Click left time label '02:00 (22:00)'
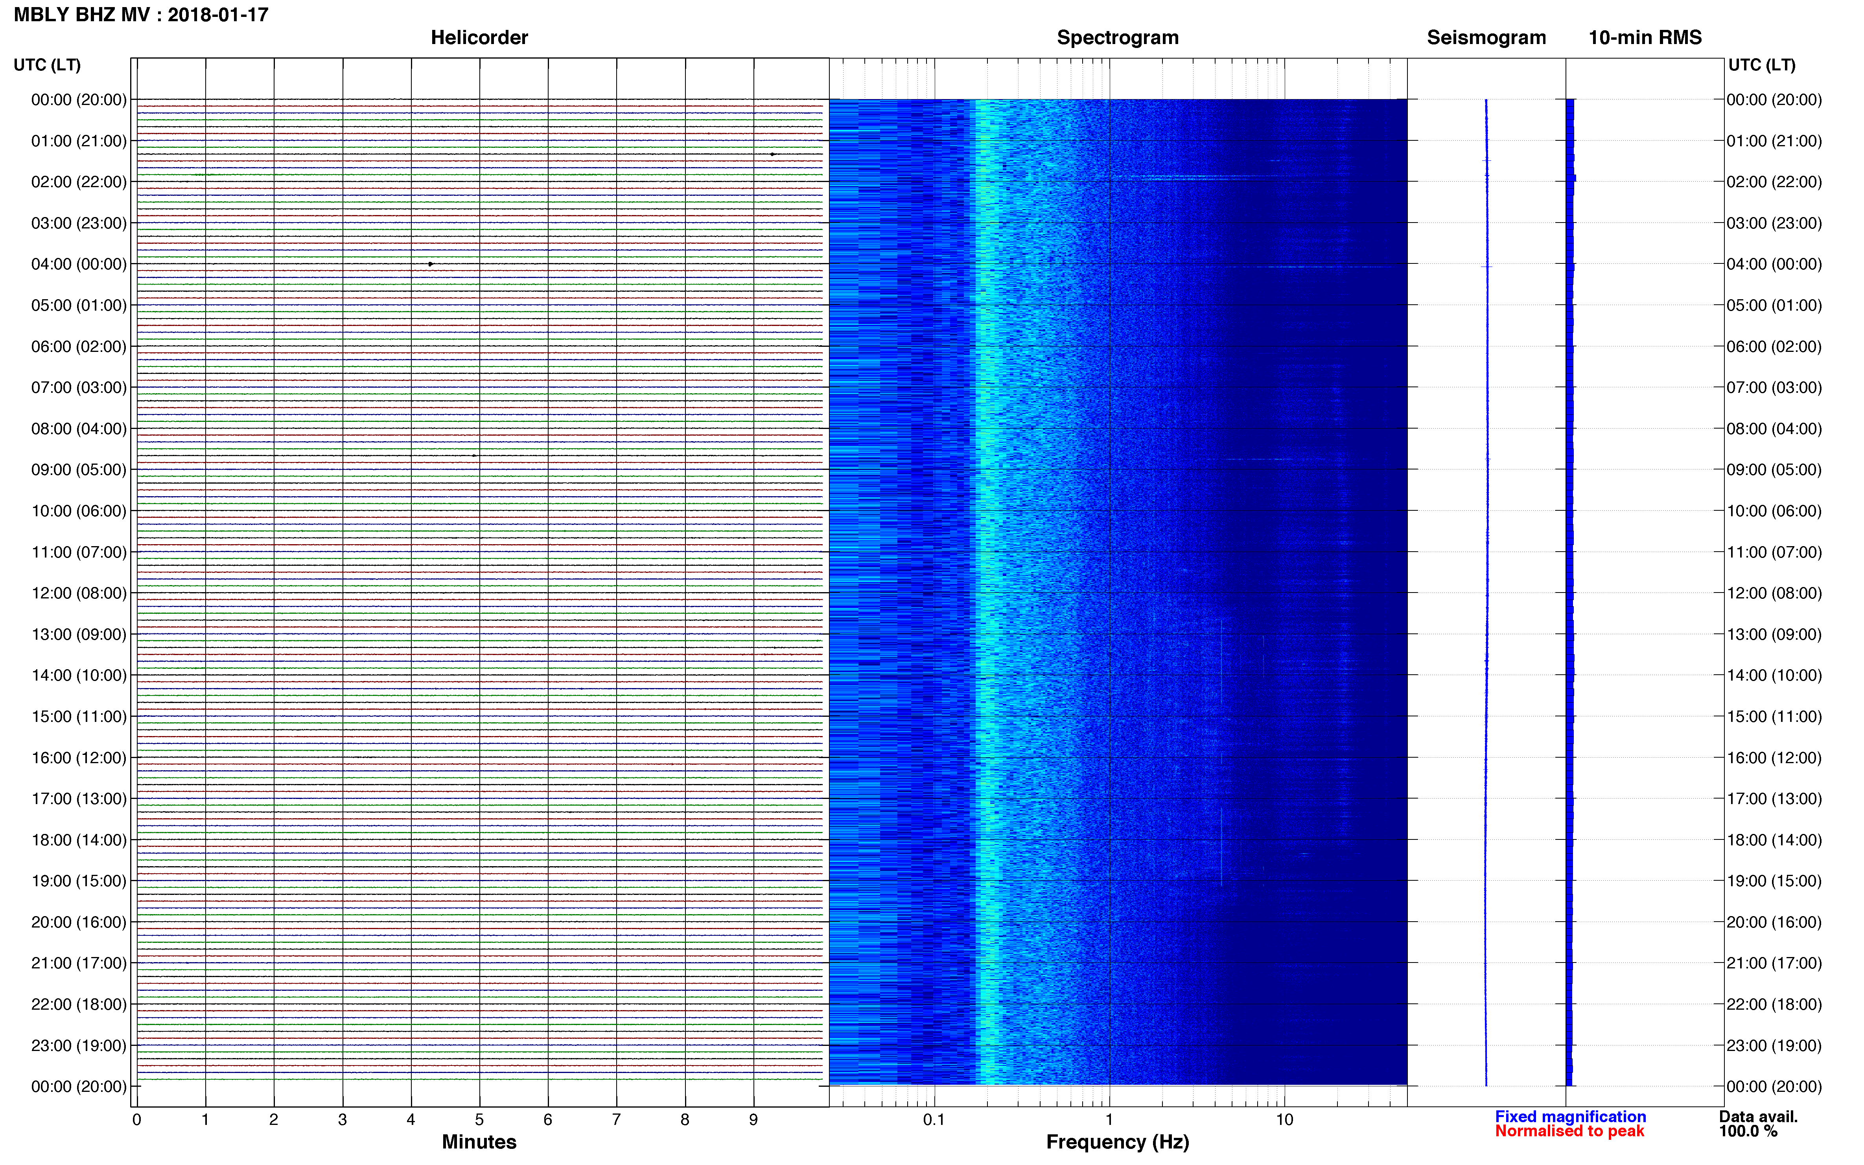 pos(79,182)
